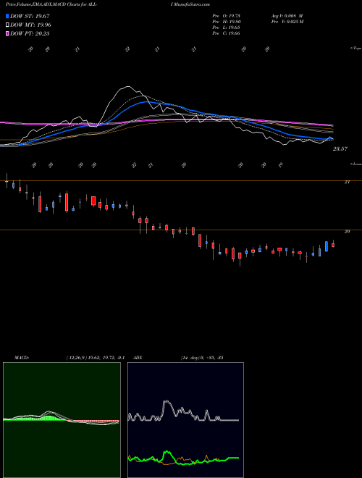Click the 'Pre H: 19.80' high value

click(x=227, y=22)
